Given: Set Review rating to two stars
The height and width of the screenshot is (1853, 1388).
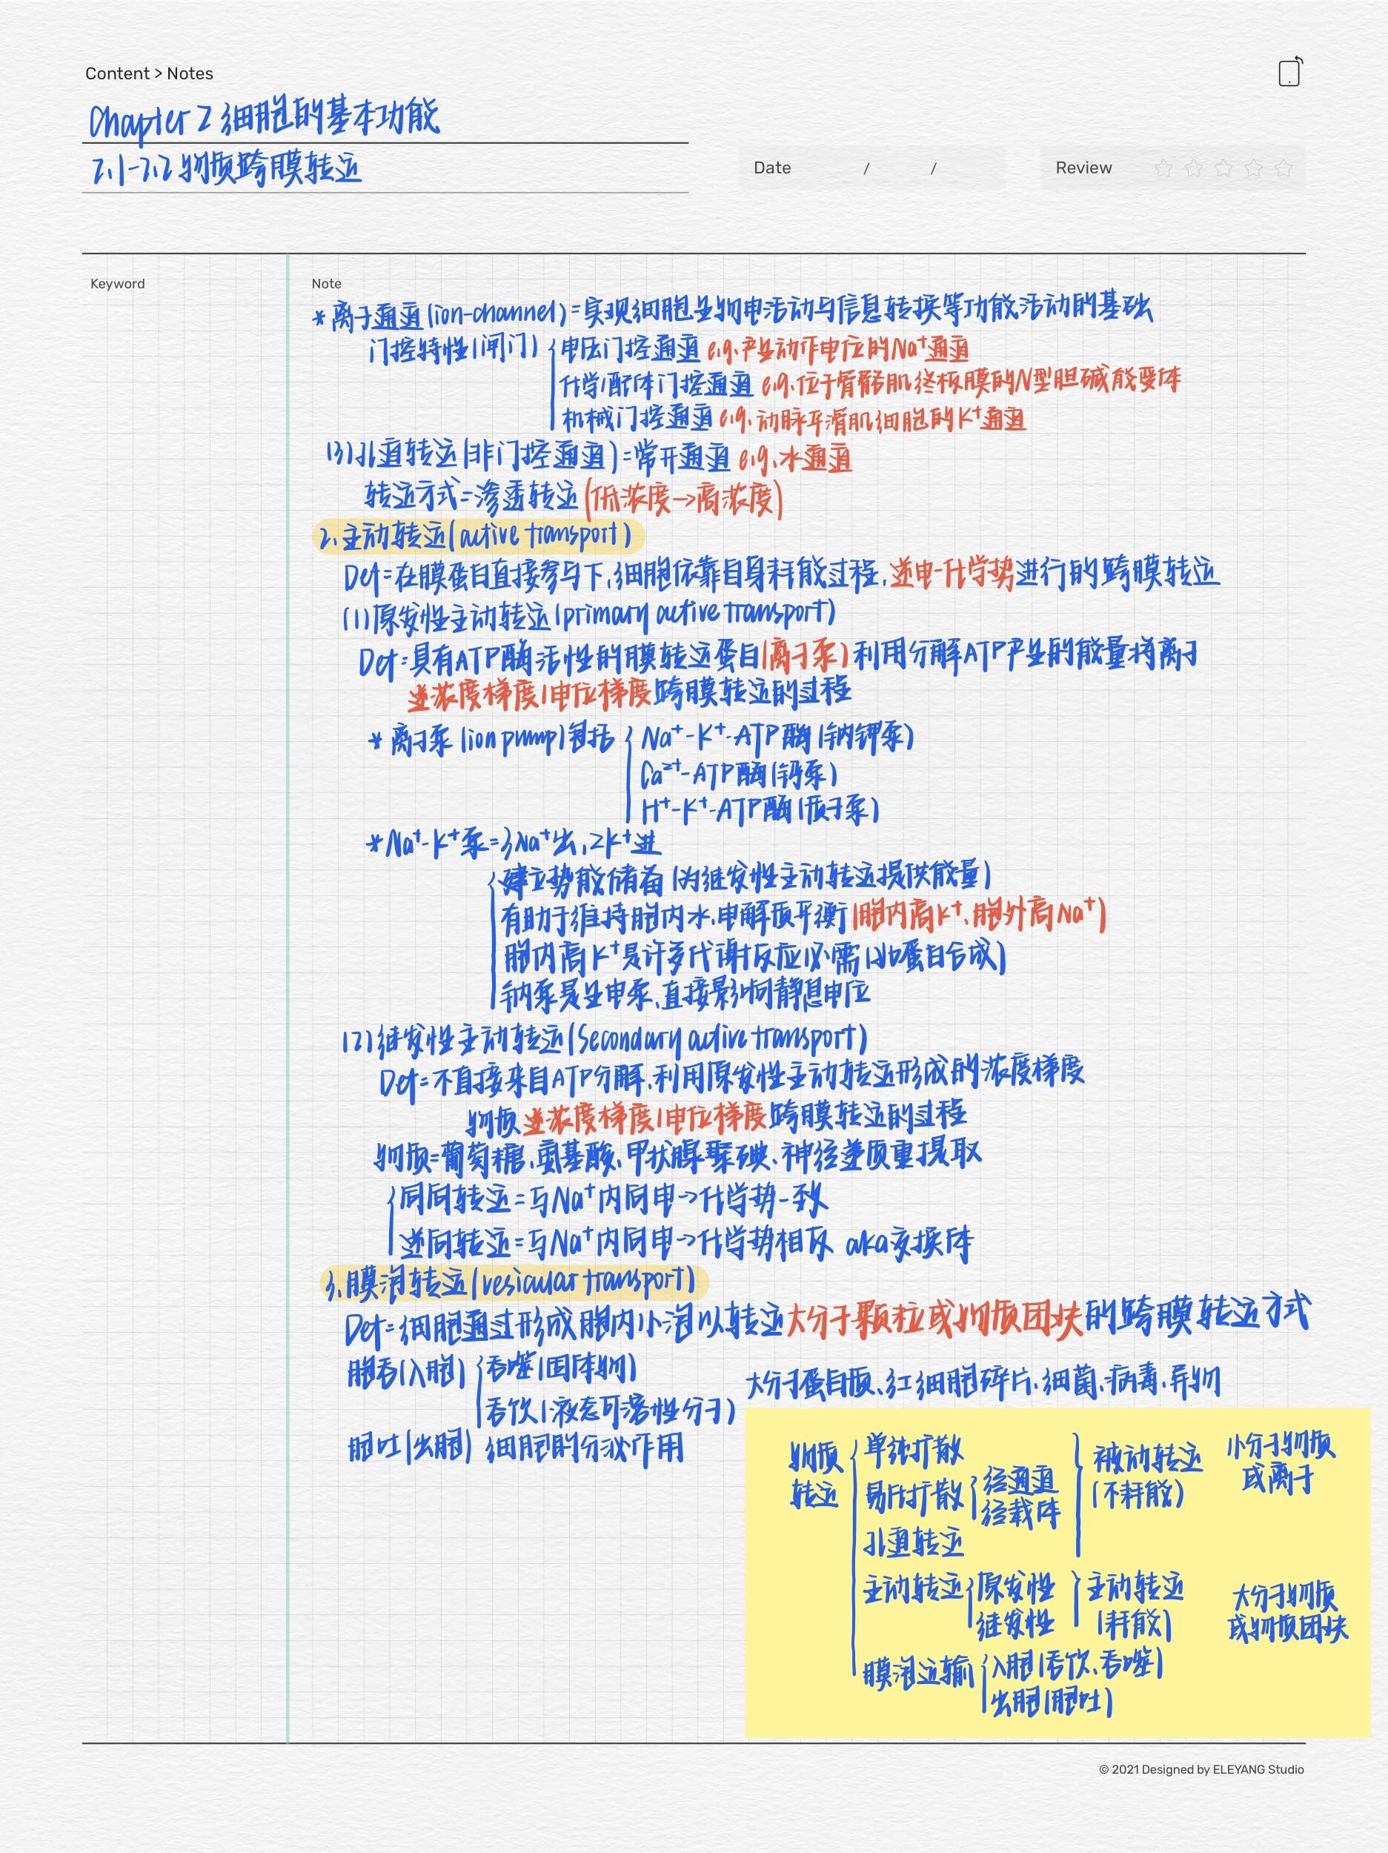Looking at the screenshot, I should point(1193,168).
